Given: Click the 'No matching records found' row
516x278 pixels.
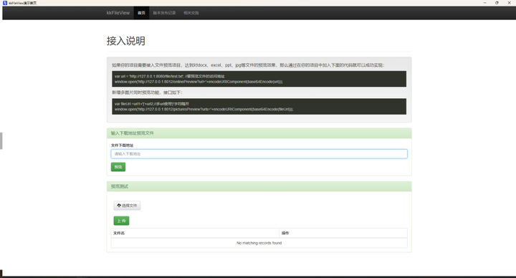Looking at the screenshot, I should pos(259,243).
